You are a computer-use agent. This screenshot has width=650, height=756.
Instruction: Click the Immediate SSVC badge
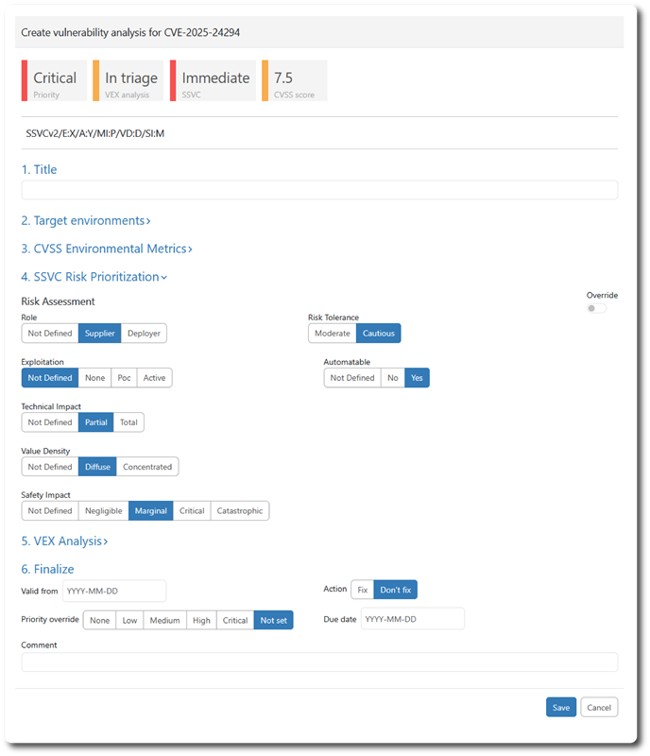[213, 80]
